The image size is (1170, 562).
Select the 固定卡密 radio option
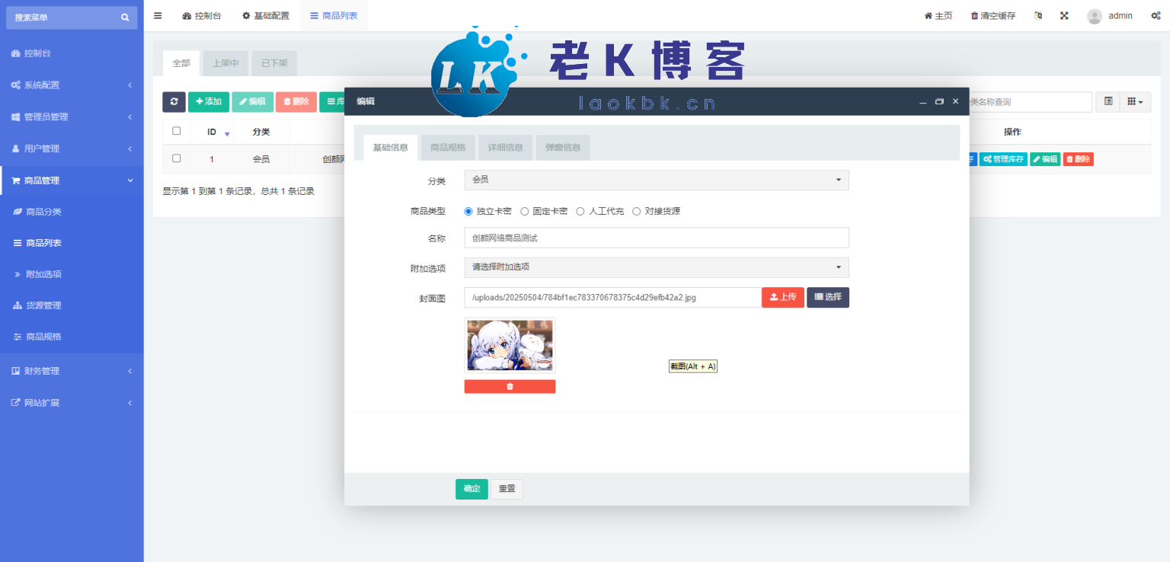pos(525,211)
